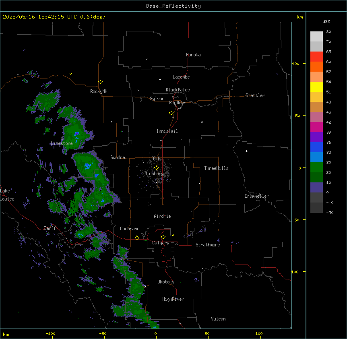Click the HighRiver label

[x=173, y=299]
